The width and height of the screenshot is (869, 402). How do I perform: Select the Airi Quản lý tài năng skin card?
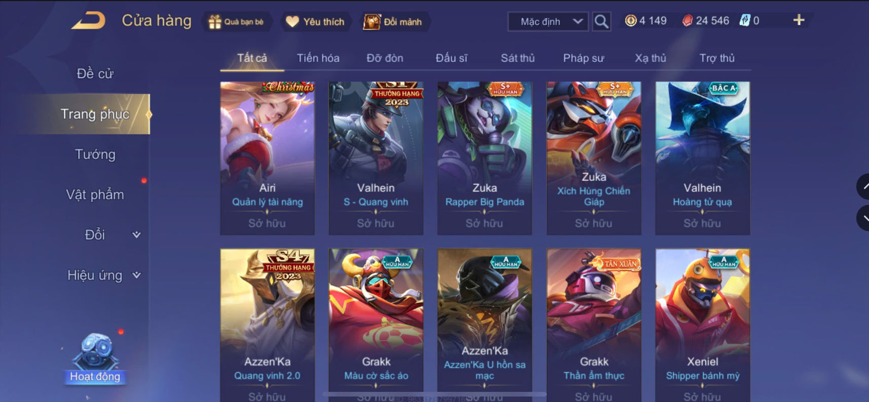pyautogui.click(x=267, y=158)
